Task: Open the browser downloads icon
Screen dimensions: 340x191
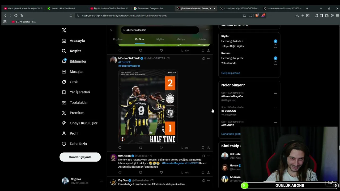Action: point(297,16)
